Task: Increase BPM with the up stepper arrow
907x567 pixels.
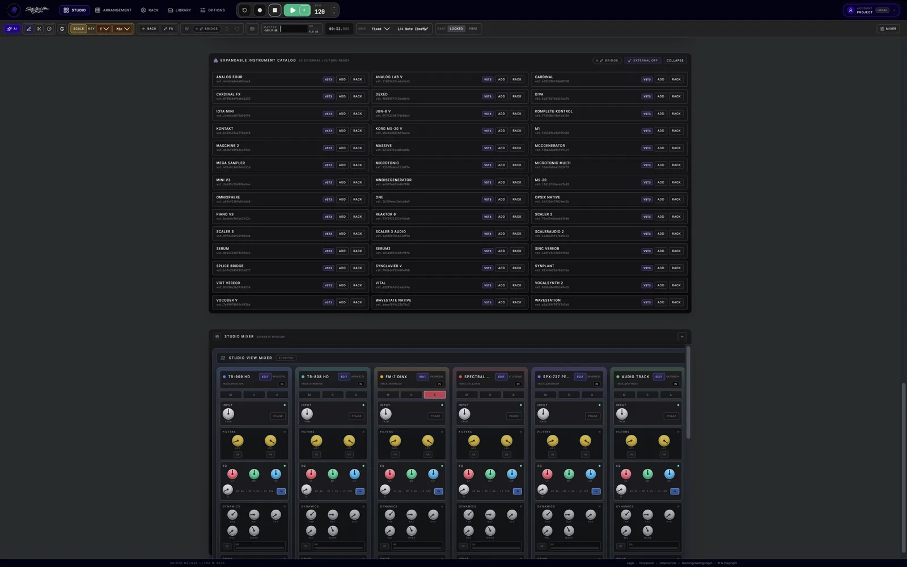Action: point(334,8)
